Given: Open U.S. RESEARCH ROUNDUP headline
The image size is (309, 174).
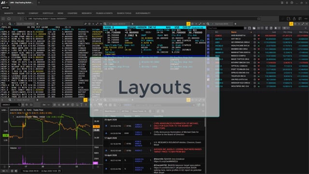Looking at the screenshot, I should 177,143.
